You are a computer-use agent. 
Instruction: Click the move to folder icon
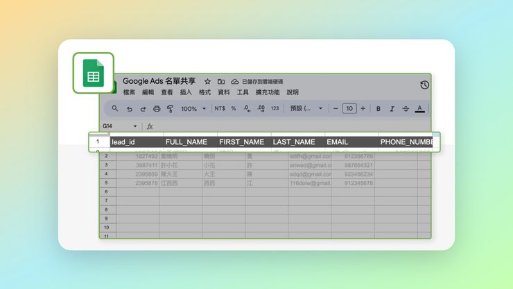(221, 81)
